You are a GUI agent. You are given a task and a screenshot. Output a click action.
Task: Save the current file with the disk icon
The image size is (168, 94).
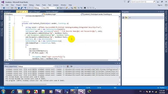pyautogui.click(x=19, y=8)
